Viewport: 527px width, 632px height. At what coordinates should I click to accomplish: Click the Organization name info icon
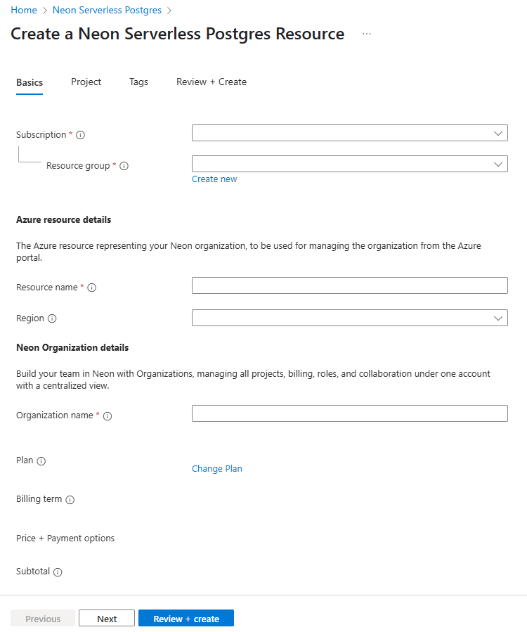pos(106,415)
